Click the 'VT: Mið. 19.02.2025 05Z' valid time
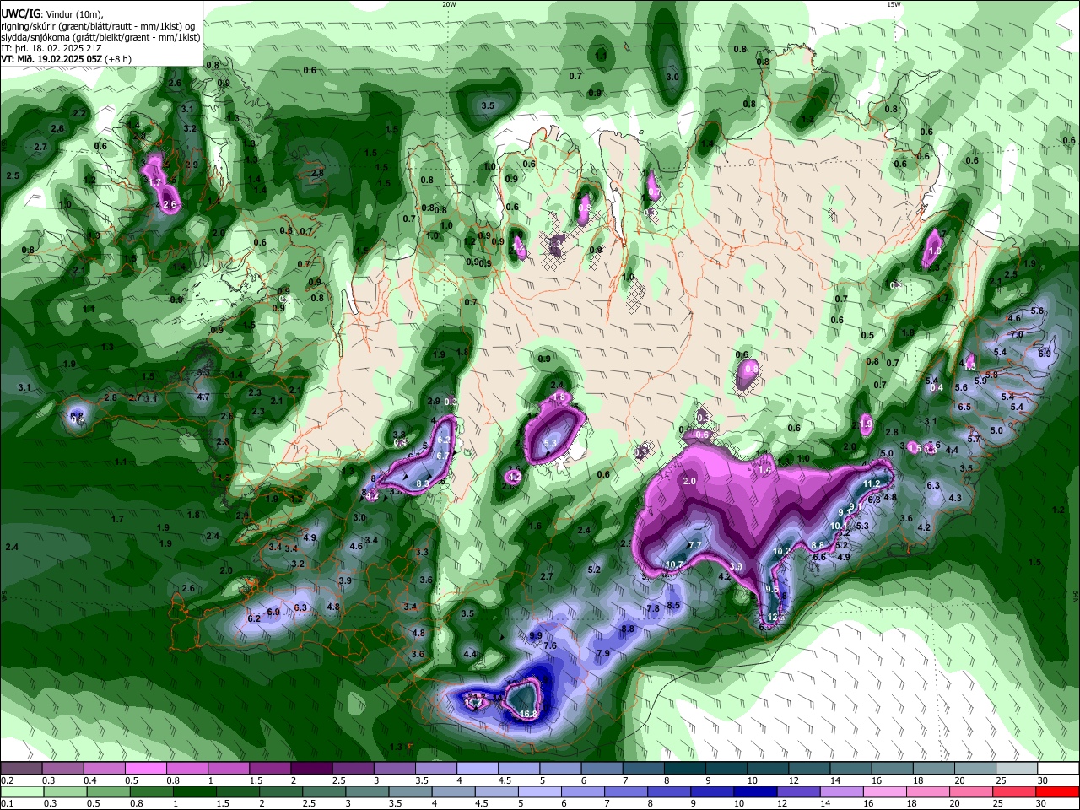1080x810 pixels. tap(51, 59)
